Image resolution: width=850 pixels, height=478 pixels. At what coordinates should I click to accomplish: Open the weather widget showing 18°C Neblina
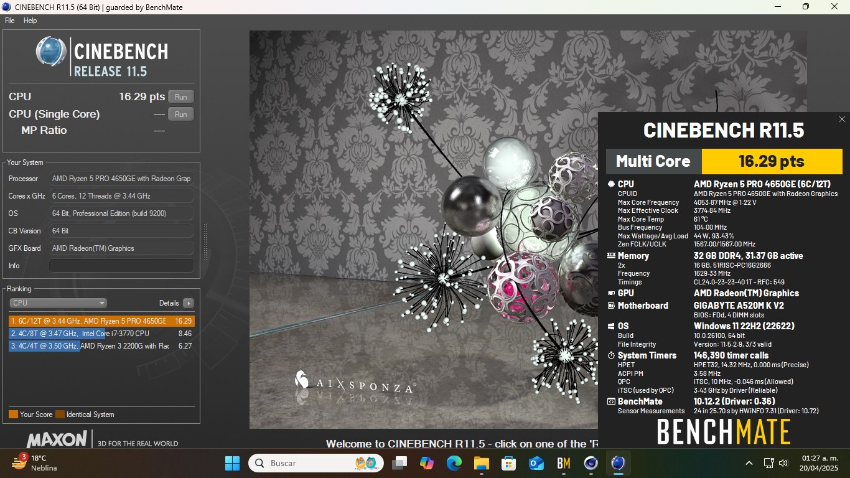(x=35, y=463)
